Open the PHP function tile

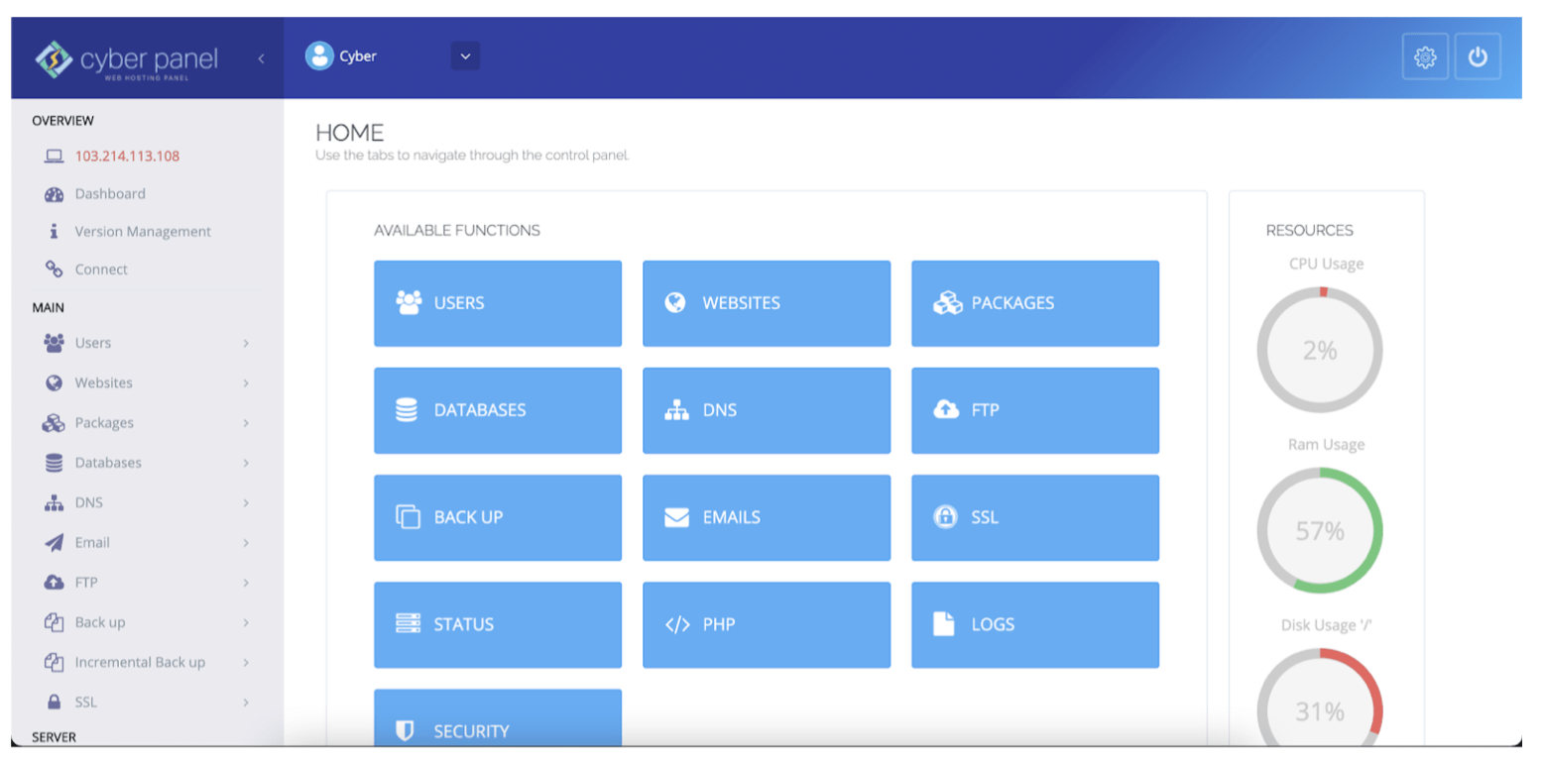pos(766,624)
